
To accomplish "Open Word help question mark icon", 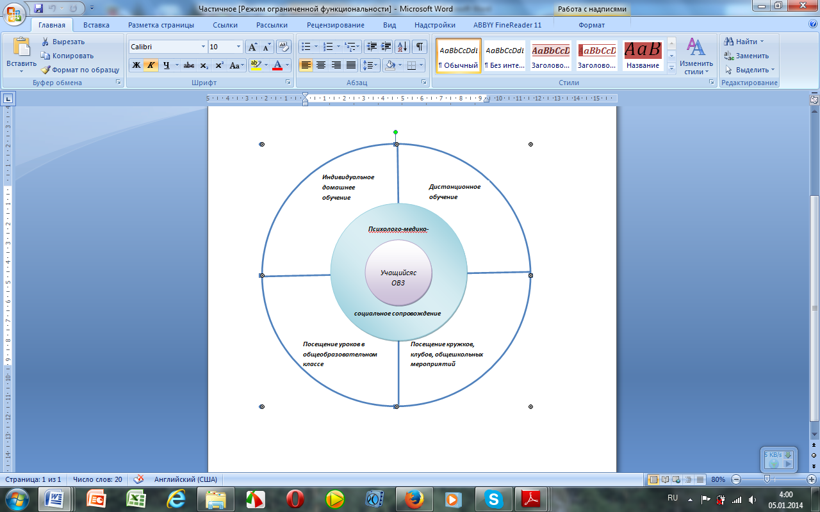I will (812, 24).
